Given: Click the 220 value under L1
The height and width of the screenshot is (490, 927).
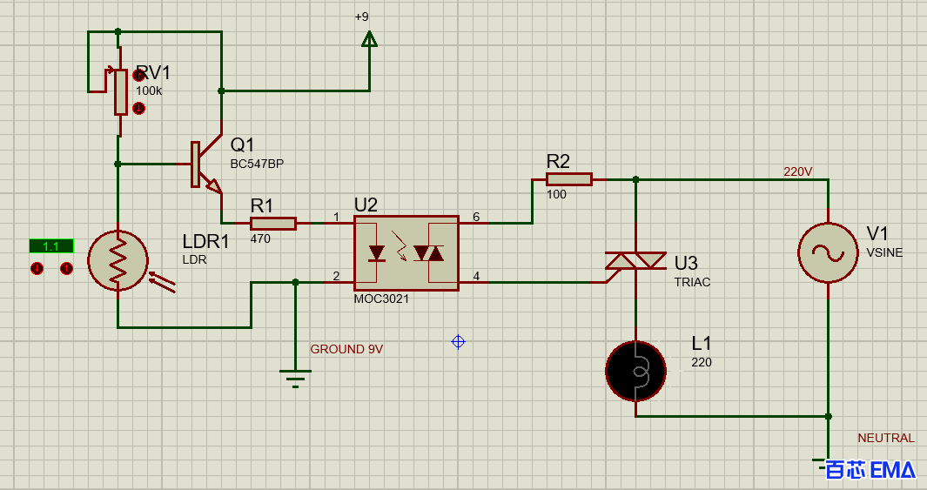Looking at the screenshot, I should 702,362.
